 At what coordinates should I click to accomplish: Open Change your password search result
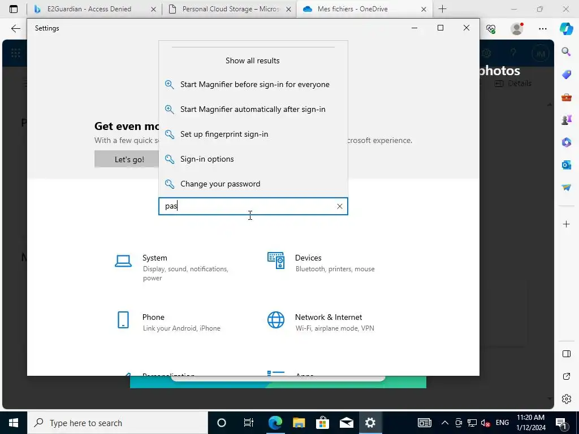(253, 184)
